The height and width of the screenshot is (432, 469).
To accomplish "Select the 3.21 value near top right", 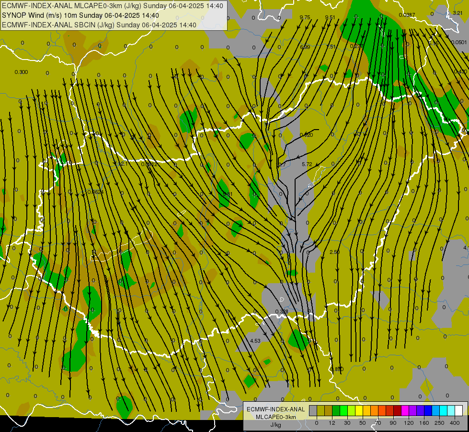I will (x=458, y=13).
